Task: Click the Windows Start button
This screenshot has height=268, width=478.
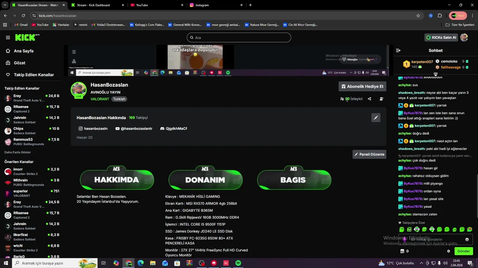Action: [6, 263]
